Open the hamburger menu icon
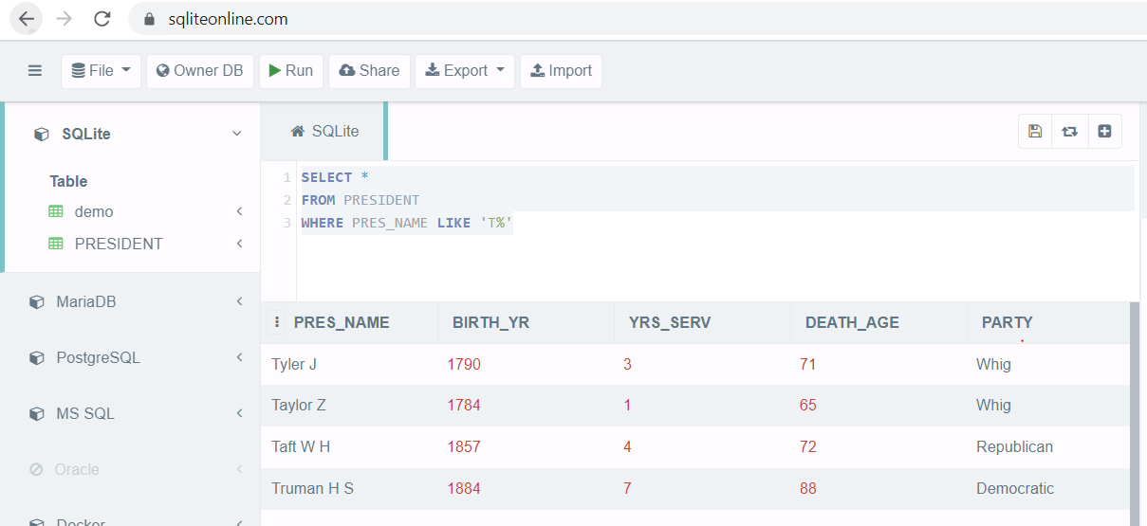 [x=35, y=70]
